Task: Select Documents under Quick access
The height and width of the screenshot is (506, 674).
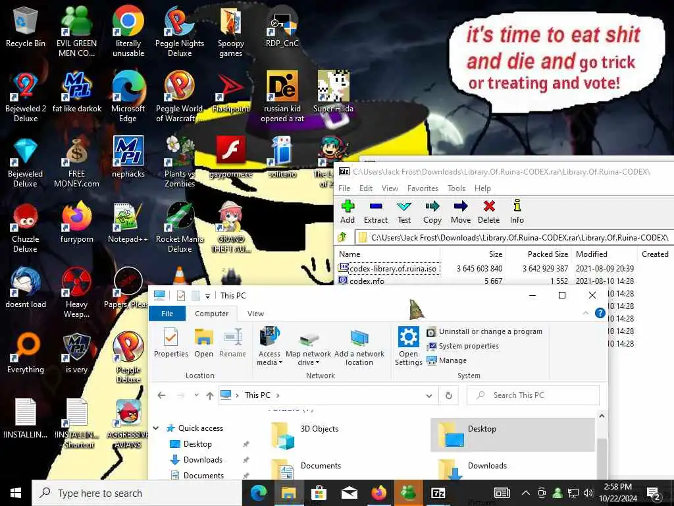Action: 203,476
